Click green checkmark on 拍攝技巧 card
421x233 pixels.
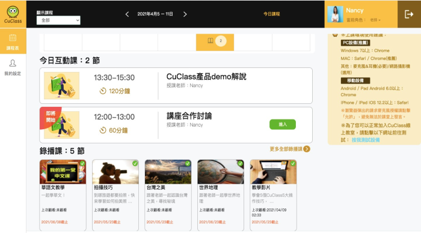(x=135, y=163)
